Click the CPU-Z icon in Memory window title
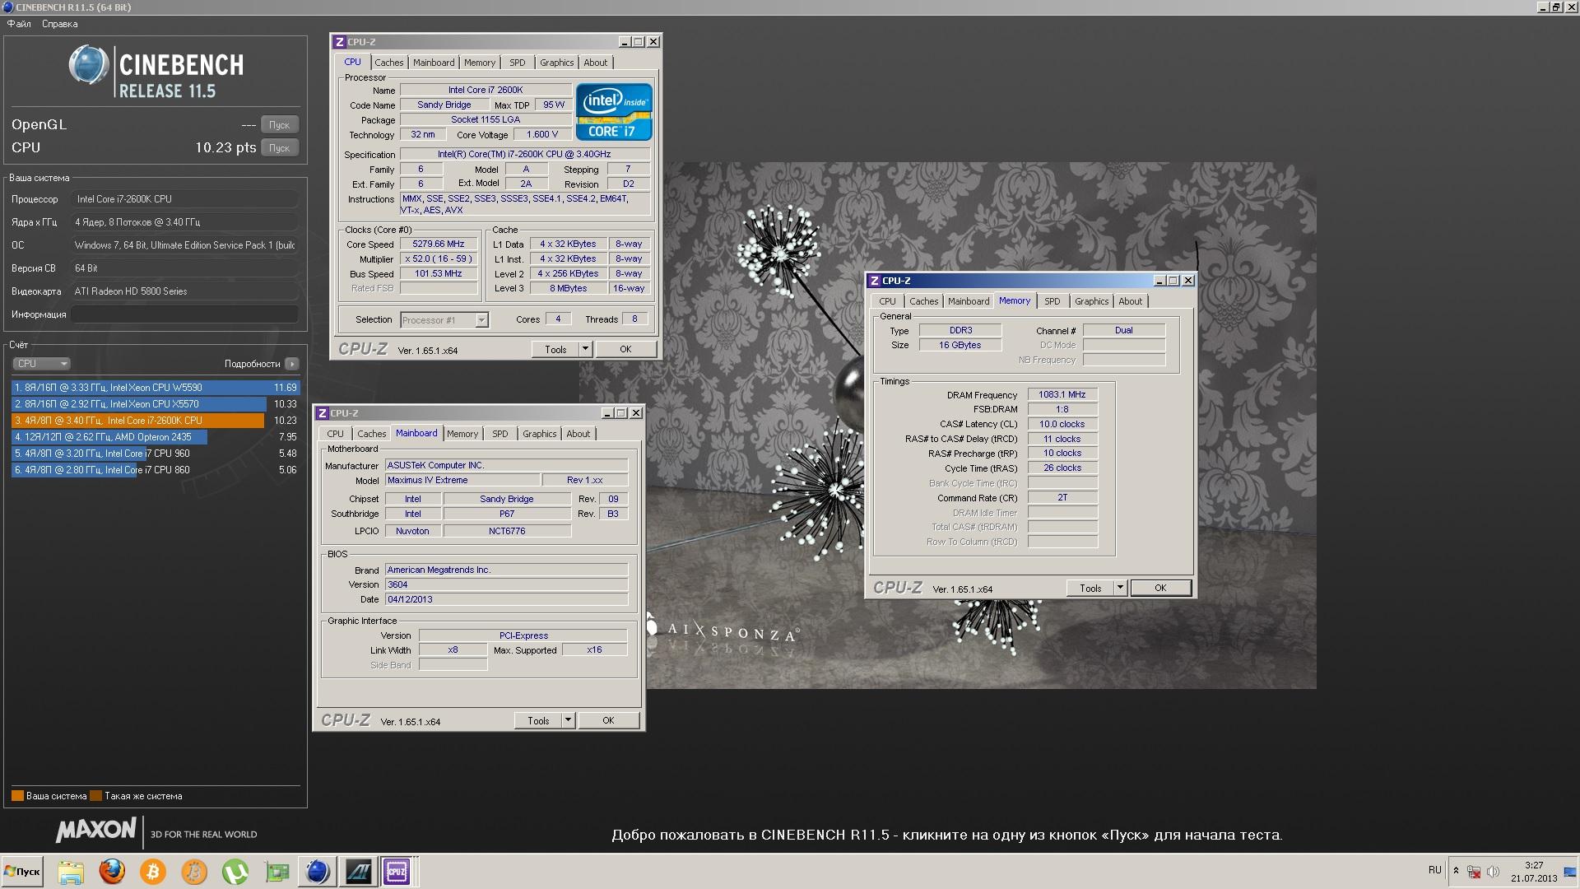 874,281
